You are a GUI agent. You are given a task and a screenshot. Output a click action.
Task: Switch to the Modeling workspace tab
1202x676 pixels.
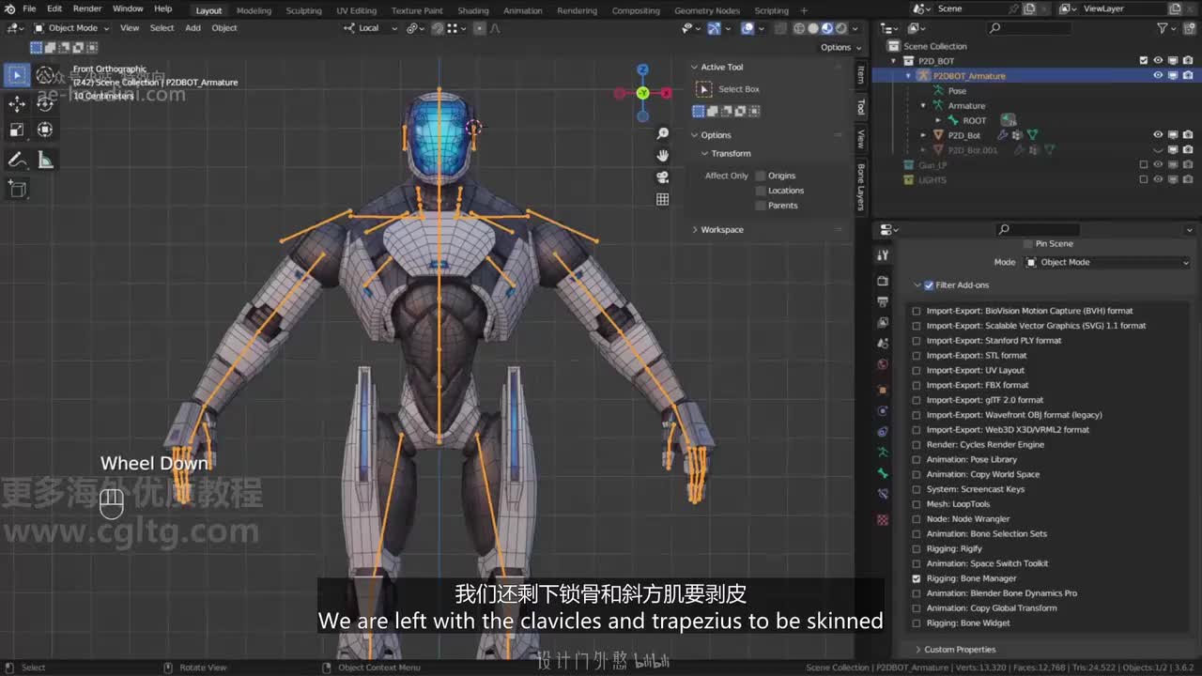[254, 10]
